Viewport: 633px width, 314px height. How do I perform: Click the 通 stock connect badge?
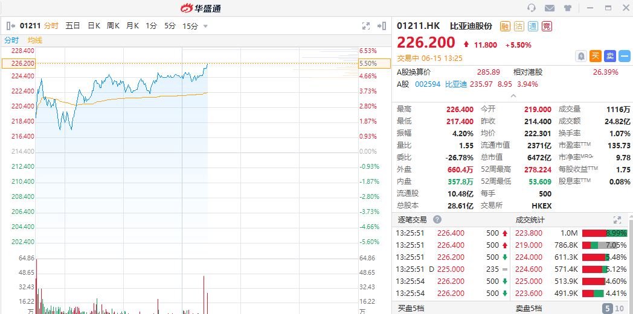coord(533,26)
